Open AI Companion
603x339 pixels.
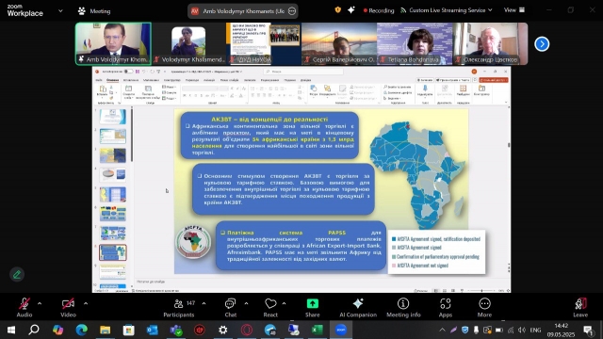coord(358,308)
